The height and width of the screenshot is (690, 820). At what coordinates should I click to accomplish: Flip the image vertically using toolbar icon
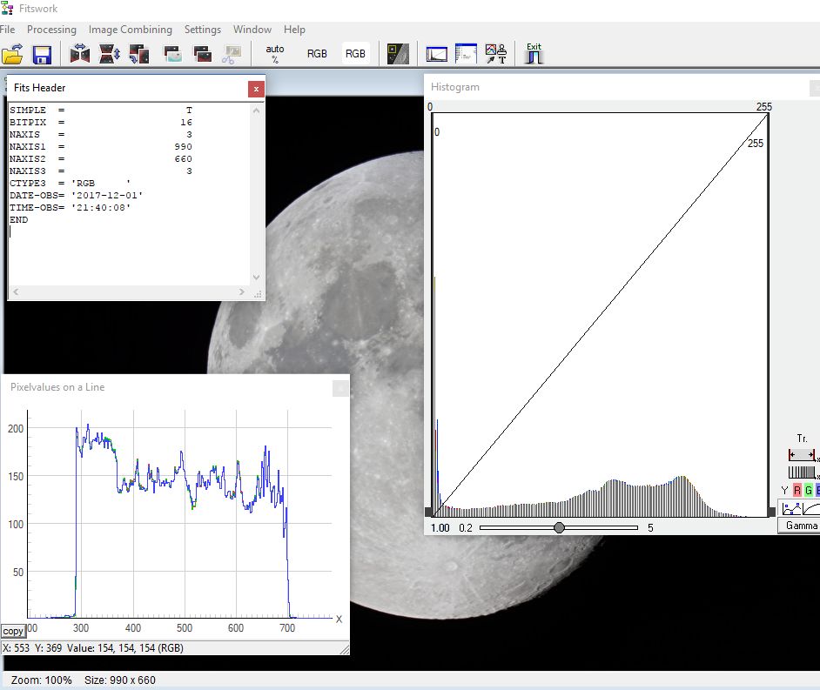(110, 54)
